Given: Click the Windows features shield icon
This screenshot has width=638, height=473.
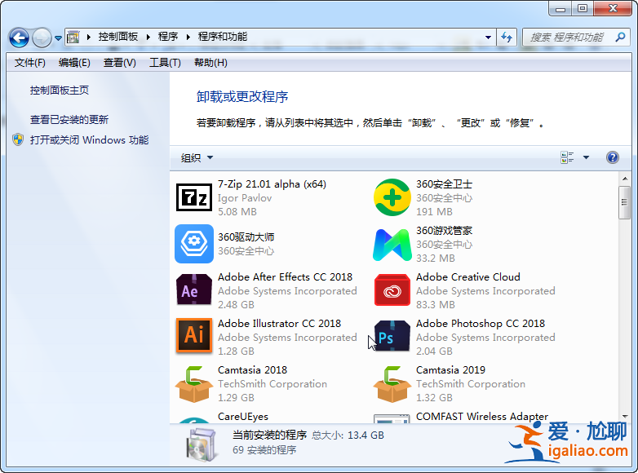Looking at the screenshot, I should 18,140.
